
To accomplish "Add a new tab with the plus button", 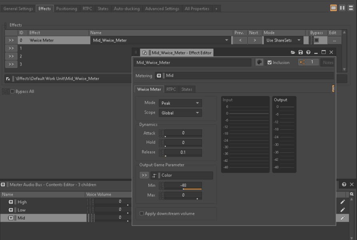I will 216,9.
